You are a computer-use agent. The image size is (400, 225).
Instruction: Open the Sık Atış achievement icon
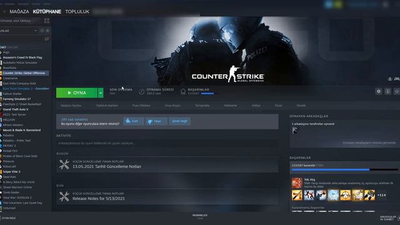(x=297, y=183)
